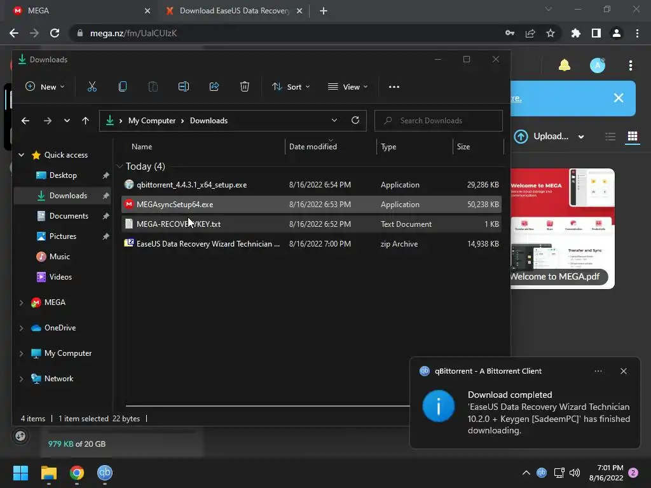Select EaseUS Data Recovery Wizard Technician zip
The height and width of the screenshot is (488, 651).
pos(312,243)
